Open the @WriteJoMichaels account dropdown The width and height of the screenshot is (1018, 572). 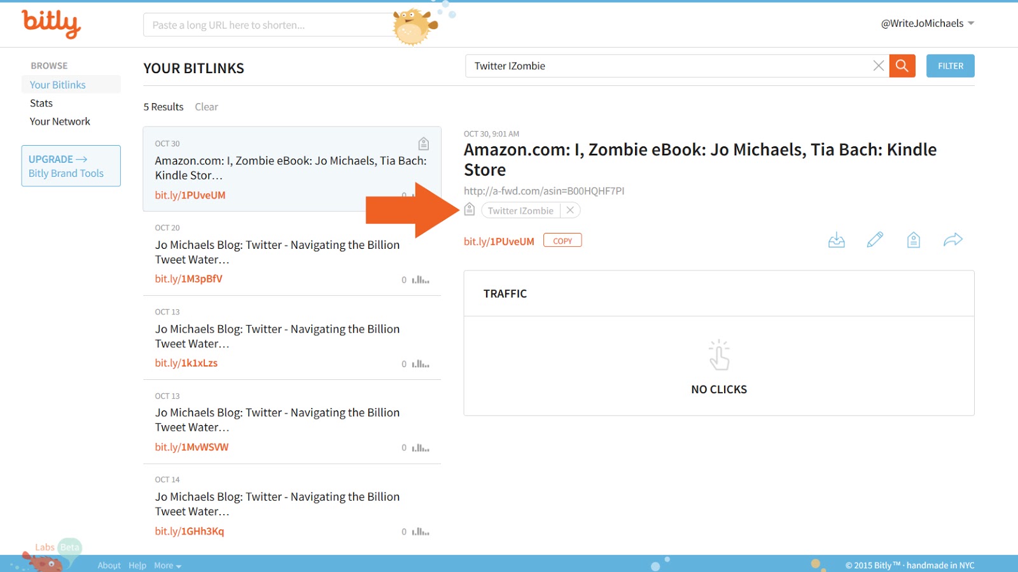coord(927,24)
